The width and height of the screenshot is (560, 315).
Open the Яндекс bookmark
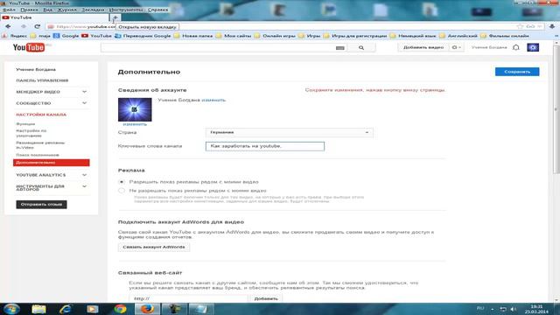click(x=15, y=36)
